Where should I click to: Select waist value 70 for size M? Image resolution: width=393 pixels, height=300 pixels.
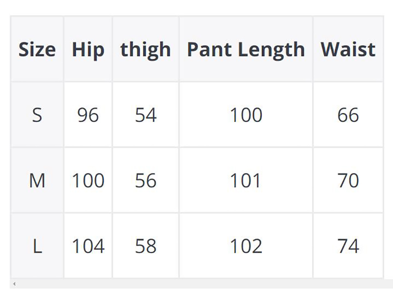348,180
